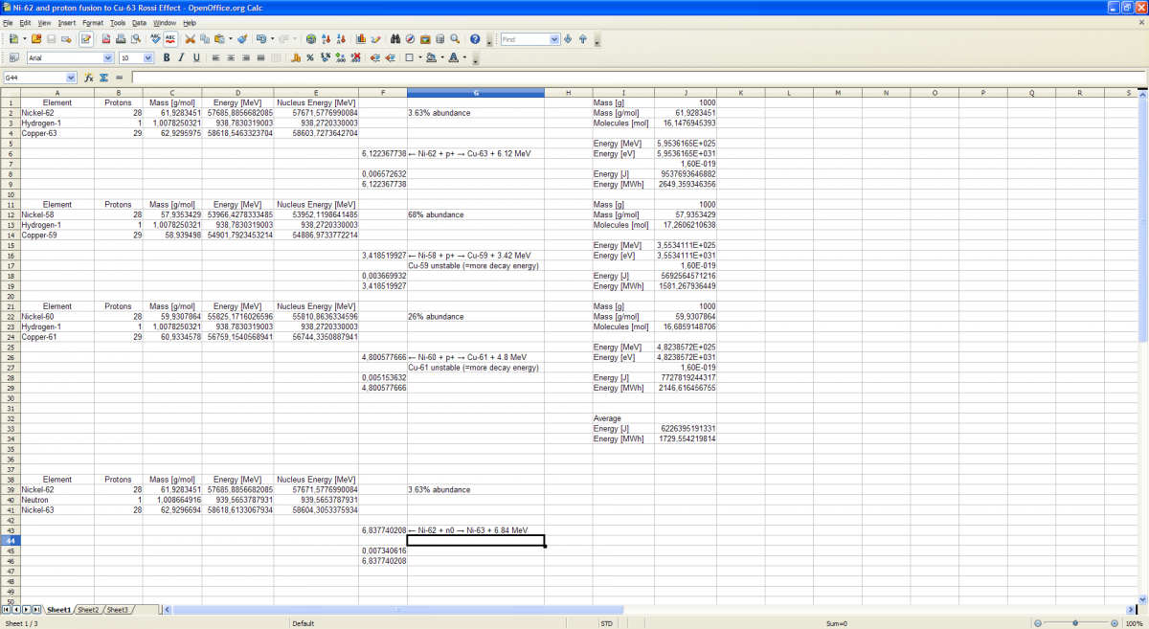Click the Function Wizard icon
Screen dimensions: 1149x629
pyautogui.click(x=88, y=78)
